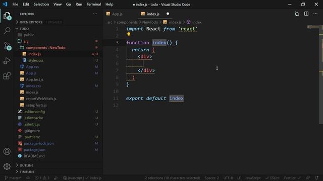The width and height of the screenshot is (323, 181).
Task: Open the Terminal menu
Action: pos(94,5)
